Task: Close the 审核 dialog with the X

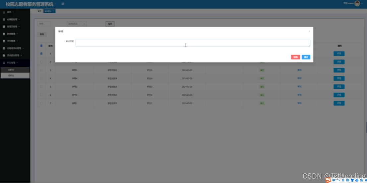Action: click(x=309, y=31)
